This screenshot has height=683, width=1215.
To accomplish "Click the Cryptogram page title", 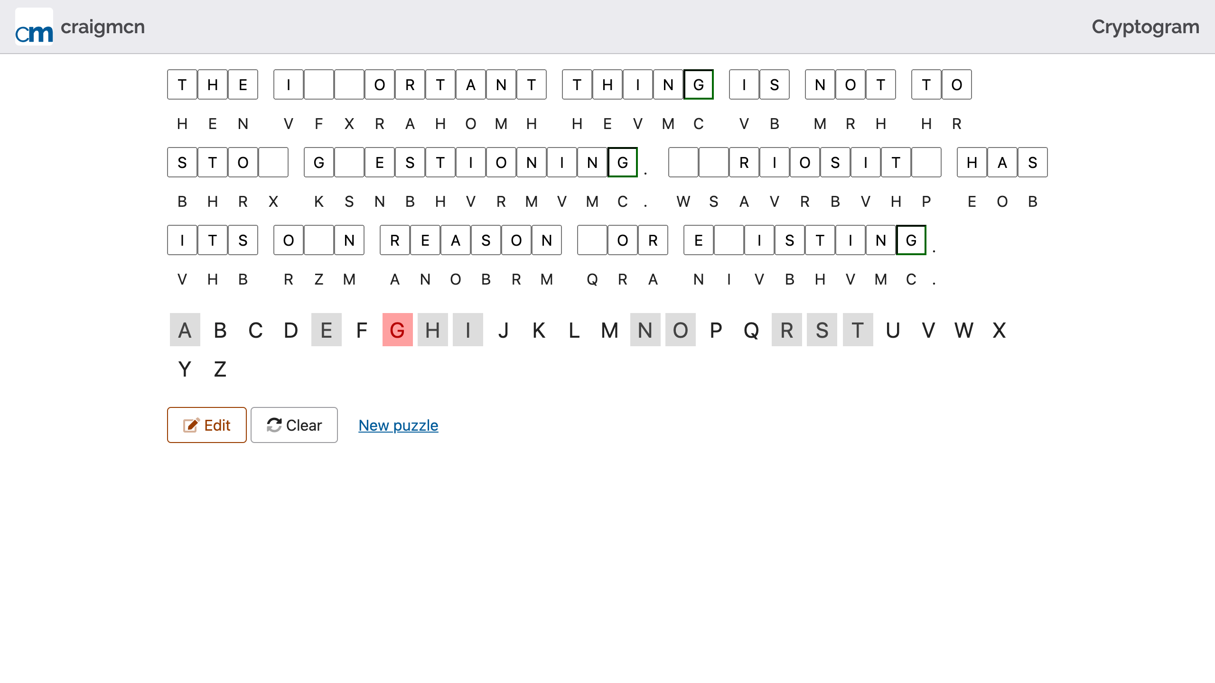I will click(x=1145, y=27).
